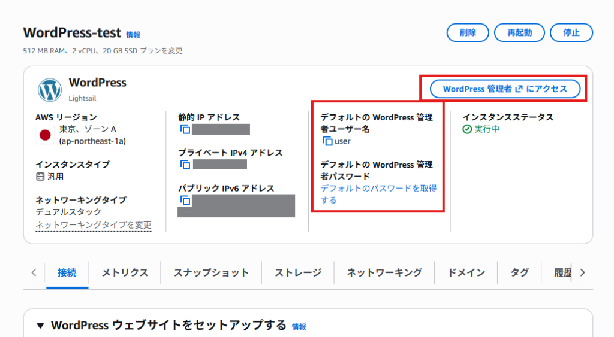614x337 pixels.
Task: Click the Japan flag region icon
Action: [45, 135]
